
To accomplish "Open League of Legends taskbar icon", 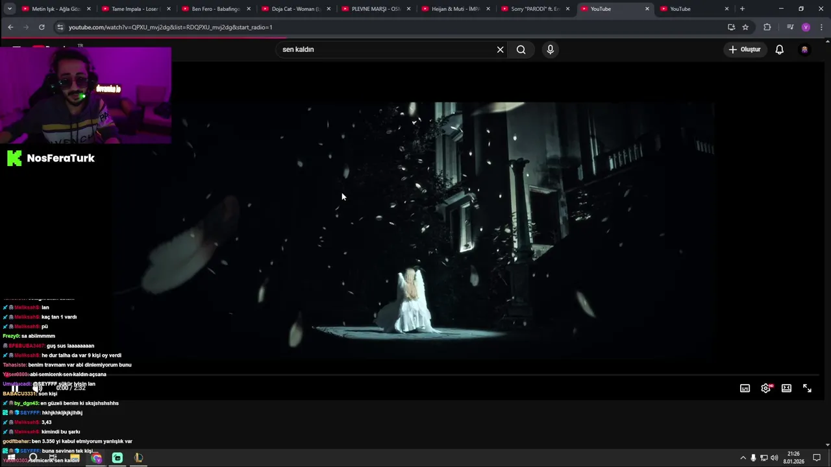I will (138, 458).
